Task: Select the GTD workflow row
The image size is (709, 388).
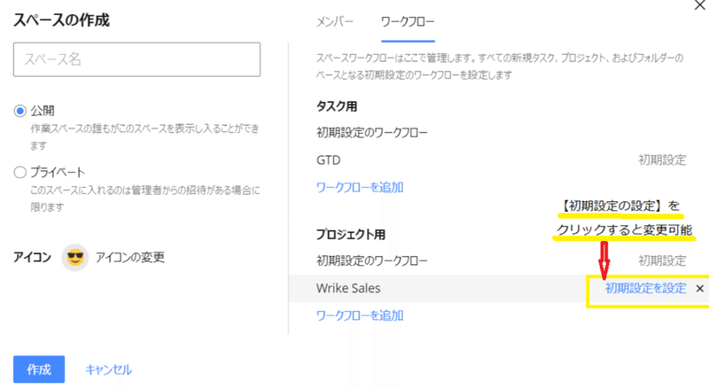Action: pos(501,160)
